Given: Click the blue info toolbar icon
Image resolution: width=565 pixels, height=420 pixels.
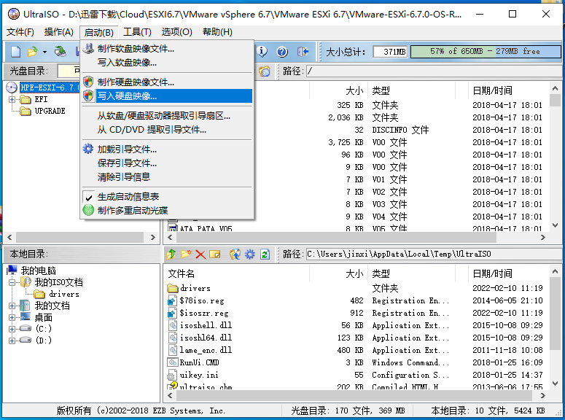Looking at the screenshot, I should 262,52.
